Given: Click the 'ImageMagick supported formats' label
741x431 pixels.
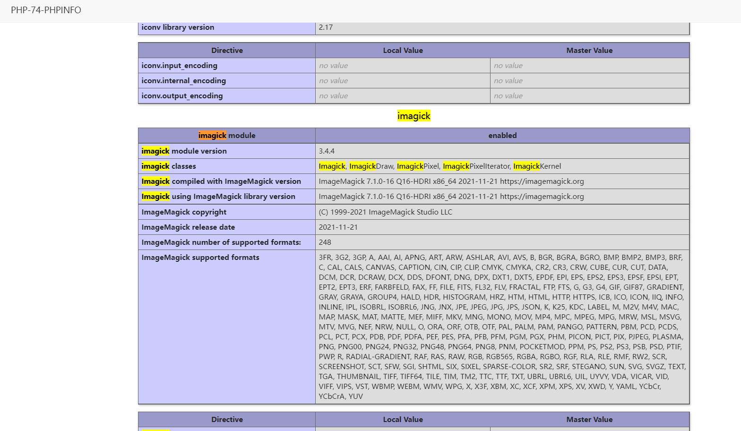Looking at the screenshot, I should [x=200, y=258].
